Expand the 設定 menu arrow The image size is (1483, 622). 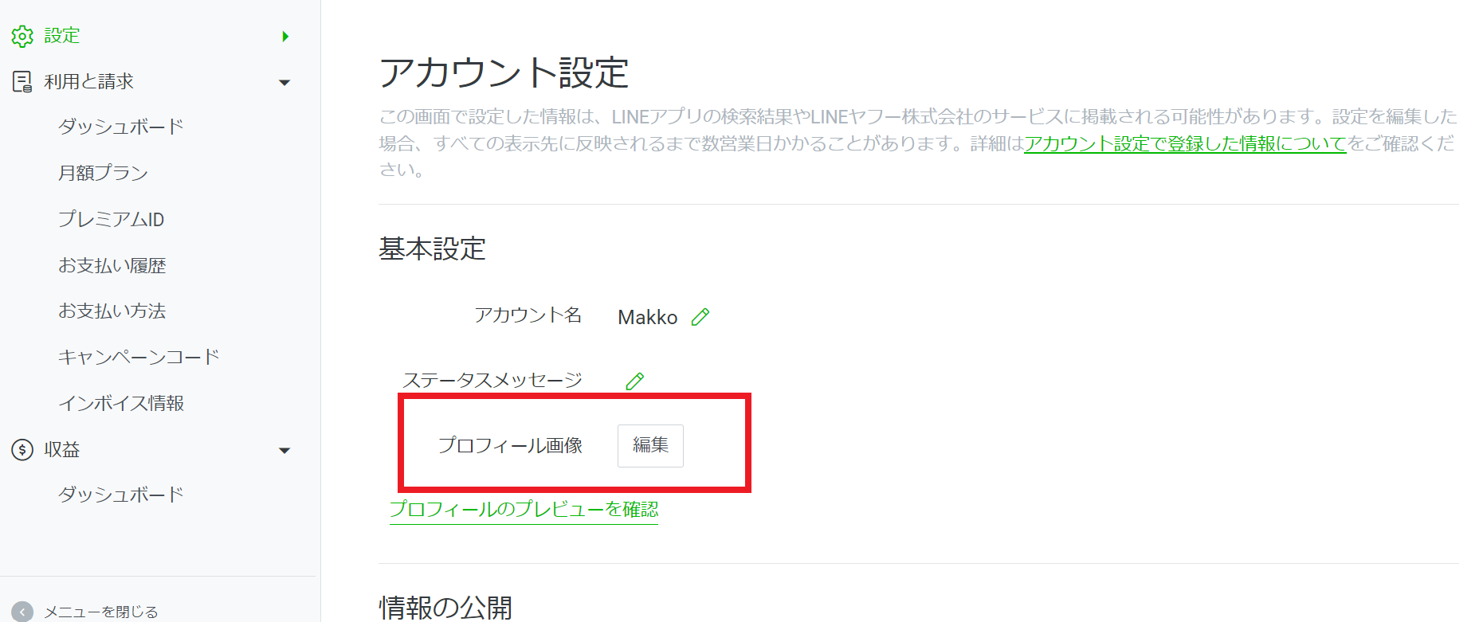[285, 36]
